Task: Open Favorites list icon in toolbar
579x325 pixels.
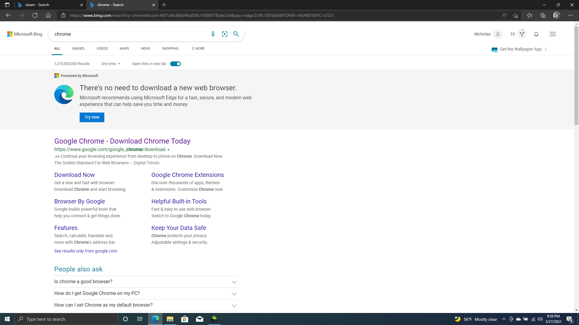Action: 530,15
